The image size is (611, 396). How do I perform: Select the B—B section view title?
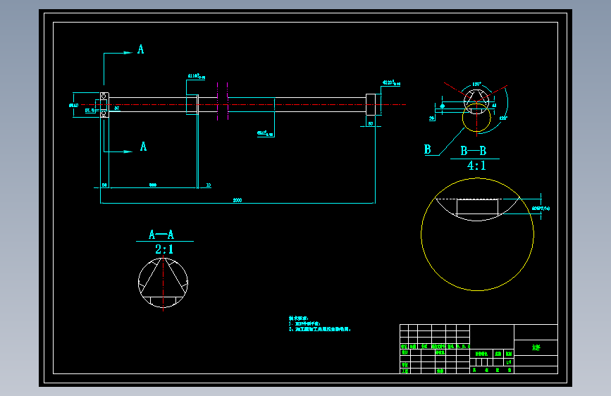(x=474, y=151)
